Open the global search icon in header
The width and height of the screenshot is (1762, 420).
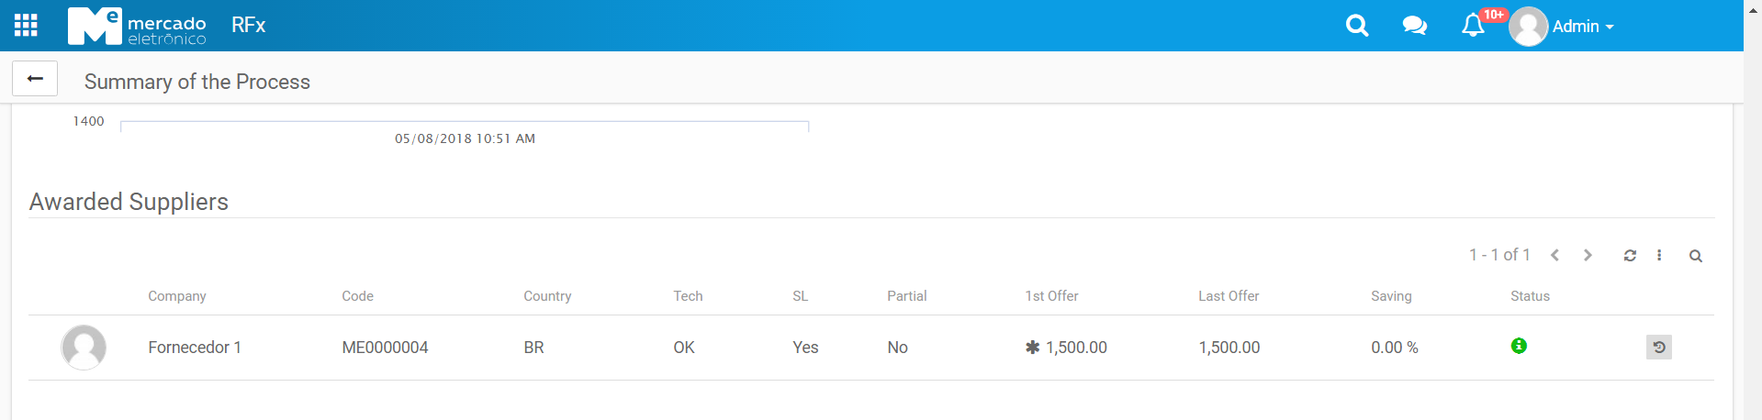[x=1357, y=26]
